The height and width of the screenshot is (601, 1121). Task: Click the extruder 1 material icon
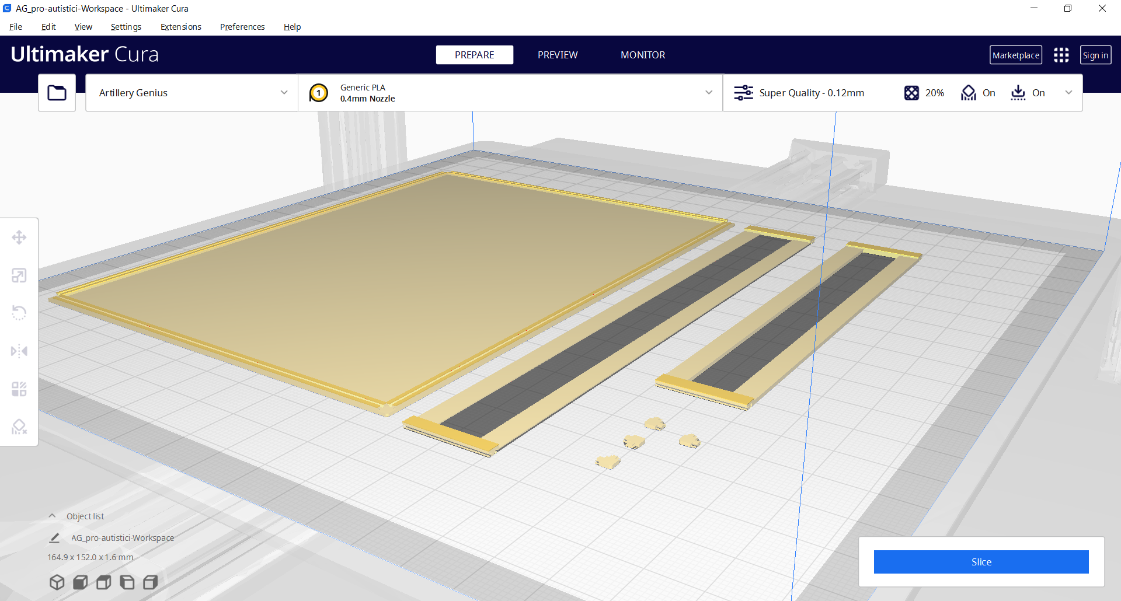click(319, 93)
